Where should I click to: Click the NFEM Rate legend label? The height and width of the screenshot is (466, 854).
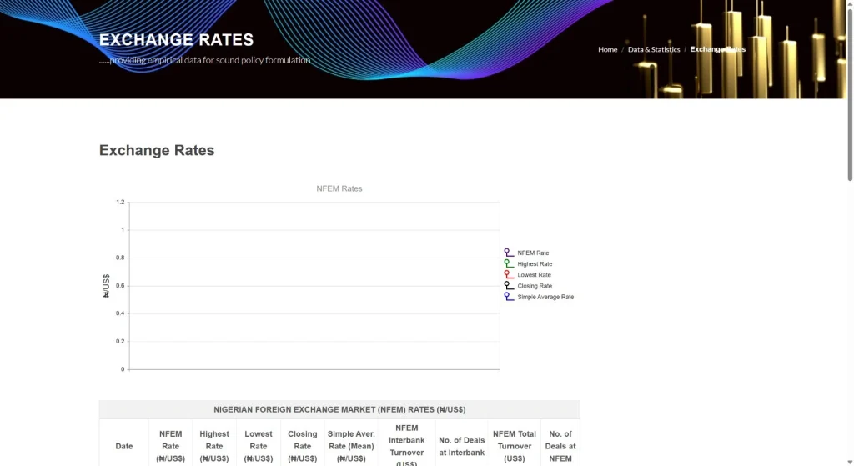click(533, 253)
